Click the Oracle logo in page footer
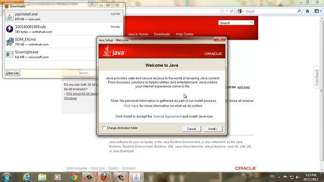 [245, 168]
